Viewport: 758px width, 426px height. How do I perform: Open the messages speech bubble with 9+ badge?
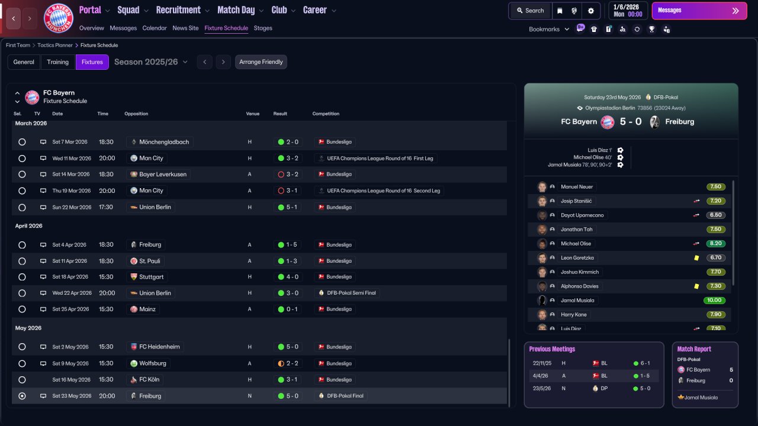click(580, 28)
